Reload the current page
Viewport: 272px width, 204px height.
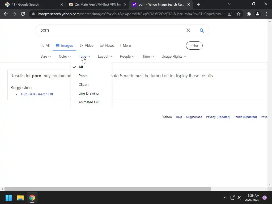pyautogui.click(x=23, y=14)
